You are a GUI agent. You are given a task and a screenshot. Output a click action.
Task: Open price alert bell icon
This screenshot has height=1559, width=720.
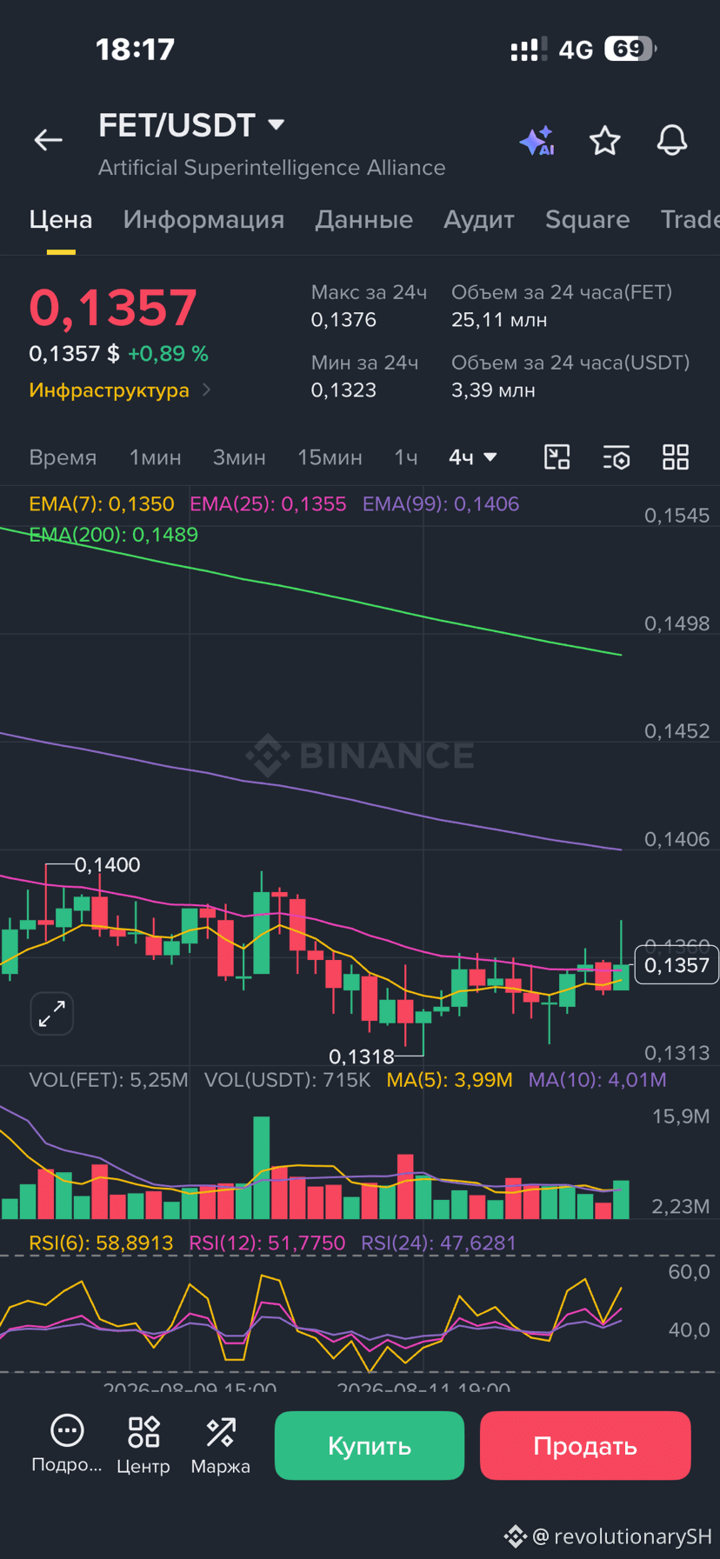(x=671, y=140)
